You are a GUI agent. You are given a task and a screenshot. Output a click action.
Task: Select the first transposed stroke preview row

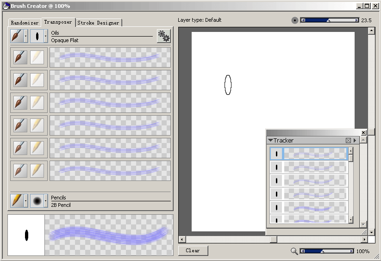(110, 57)
